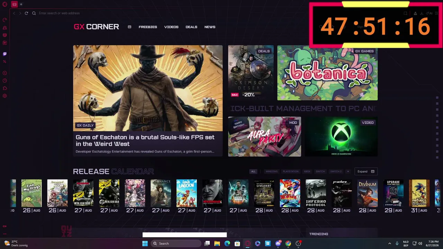
Task: Open the extra platforms dropdown arrow
Action: 348,172
